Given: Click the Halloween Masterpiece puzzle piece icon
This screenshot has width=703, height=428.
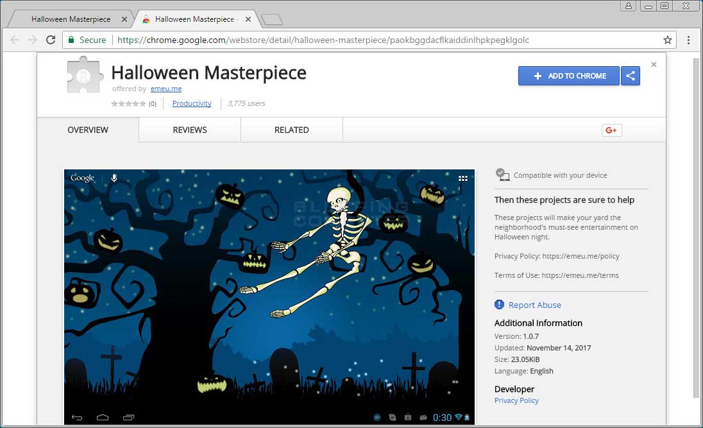Looking at the screenshot, I should [85, 75].
